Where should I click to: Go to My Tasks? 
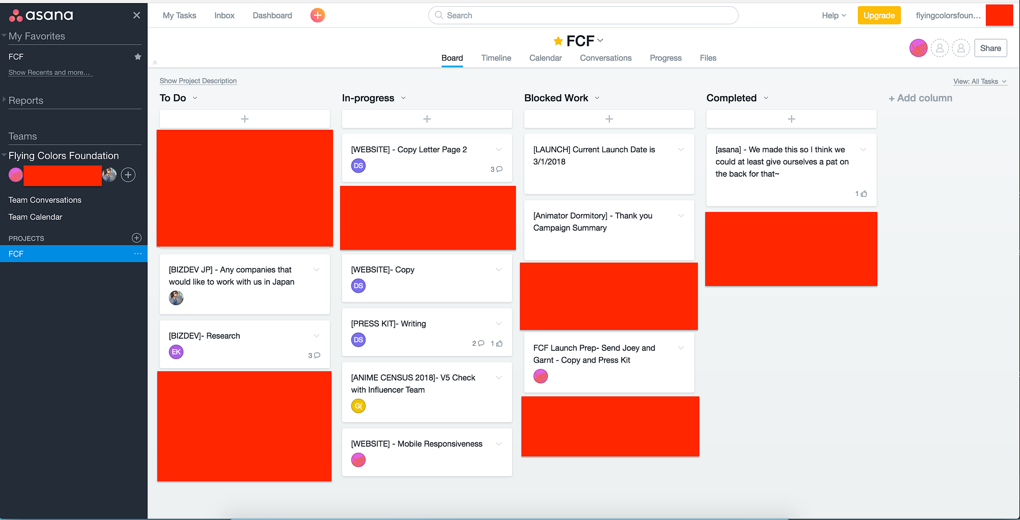[180, 15]
